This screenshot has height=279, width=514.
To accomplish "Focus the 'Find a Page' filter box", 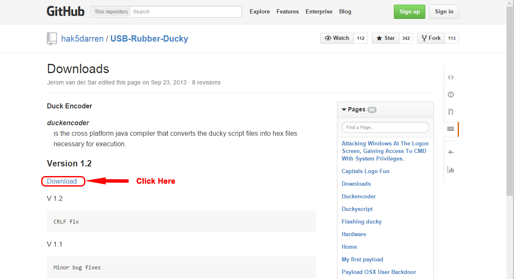I will click(x=385, y=127).
